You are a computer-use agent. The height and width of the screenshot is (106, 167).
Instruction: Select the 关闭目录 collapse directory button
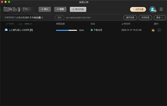(145, 17)
